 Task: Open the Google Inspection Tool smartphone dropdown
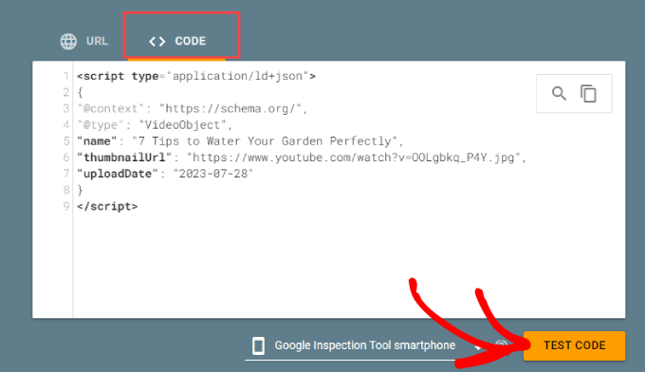point(366,345)
